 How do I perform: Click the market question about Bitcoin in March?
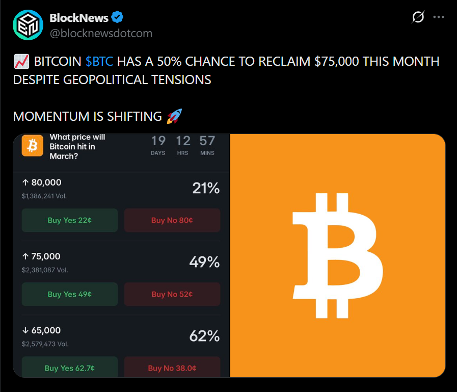coord(77,146)
